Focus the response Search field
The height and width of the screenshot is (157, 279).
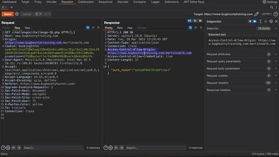click(x=156, y=148)
